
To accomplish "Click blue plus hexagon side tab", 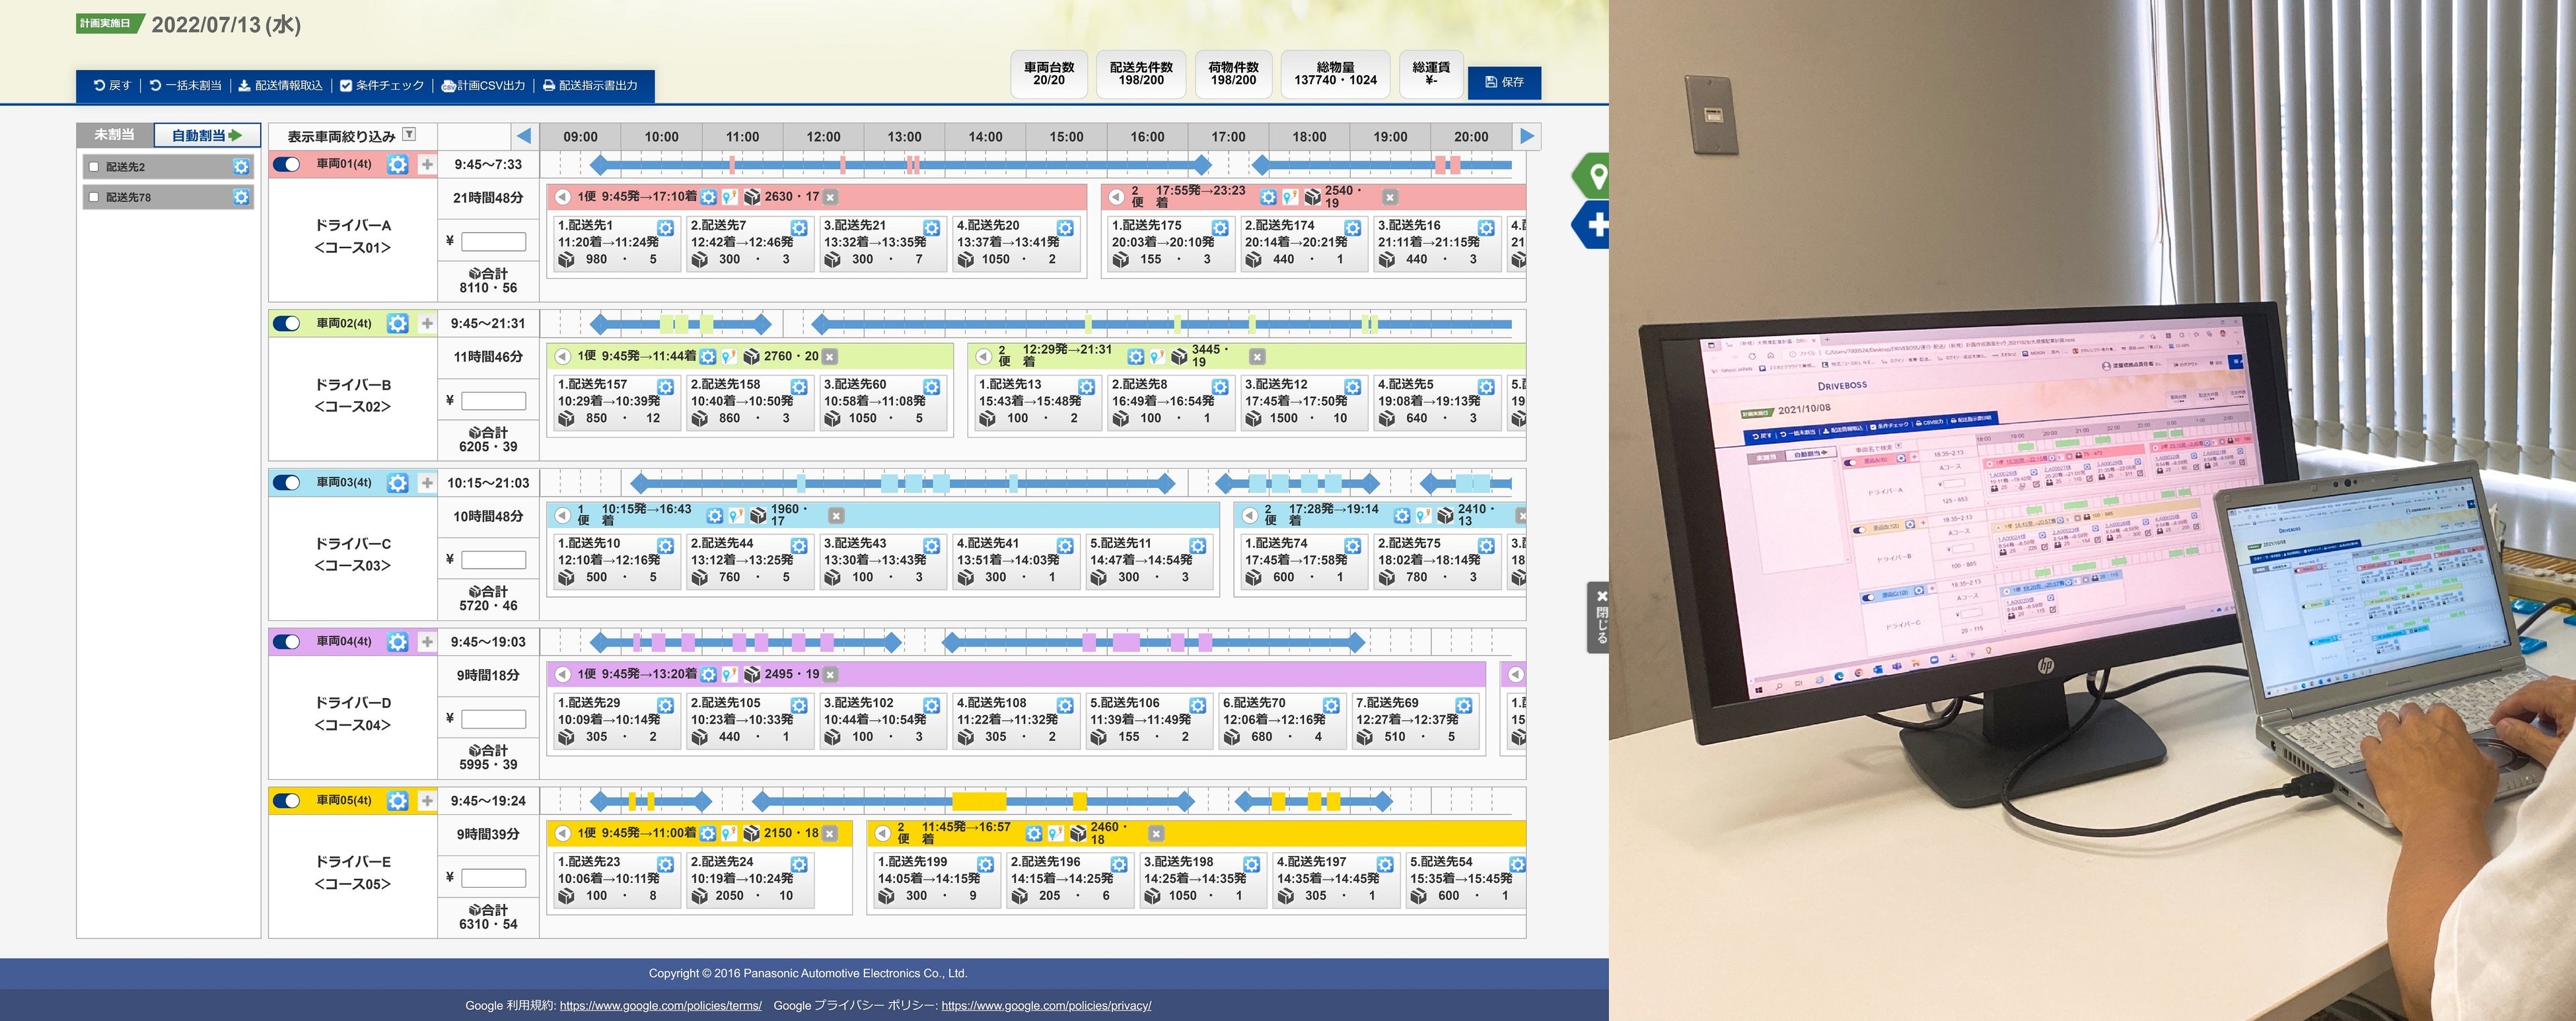I will pyautogui.click(x=1596, y=225).
